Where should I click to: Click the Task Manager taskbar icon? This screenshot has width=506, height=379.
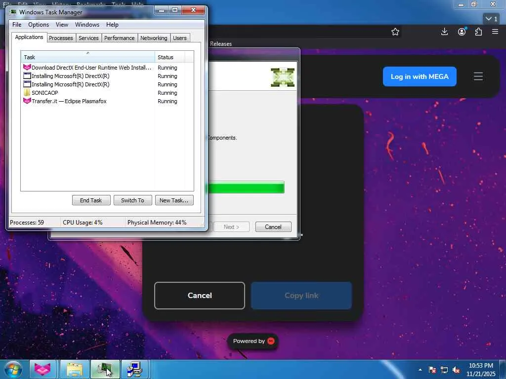click(x=105, y=369)
